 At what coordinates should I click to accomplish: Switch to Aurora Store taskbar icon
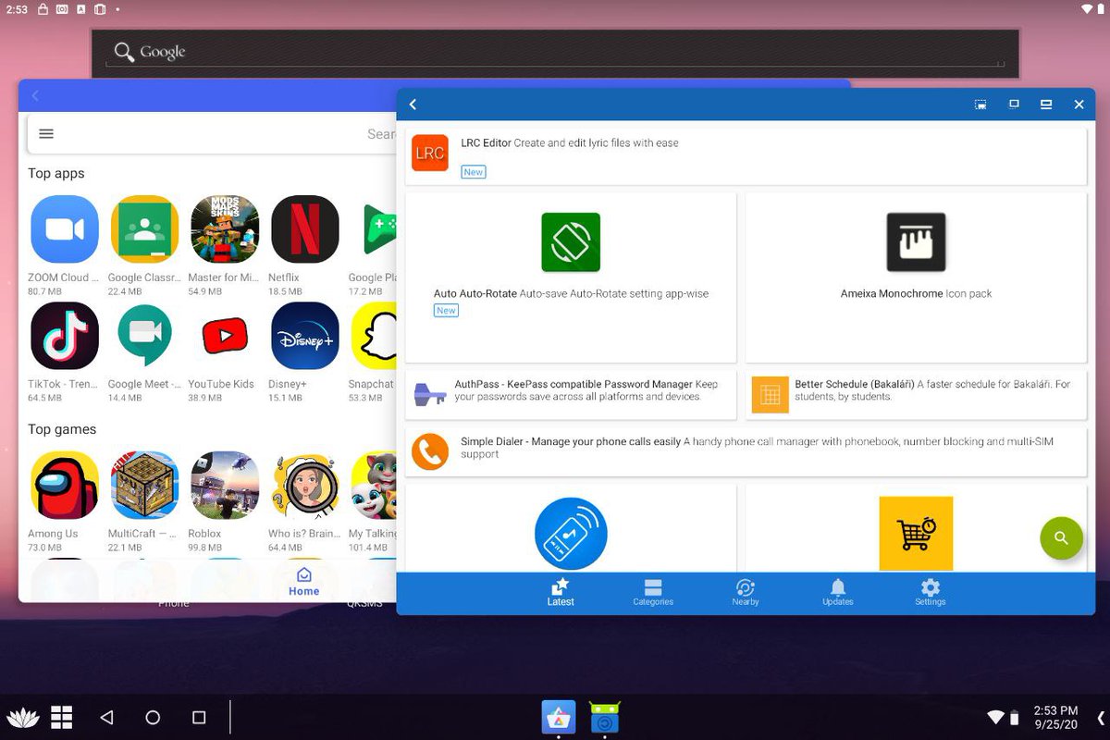(559, 717)
